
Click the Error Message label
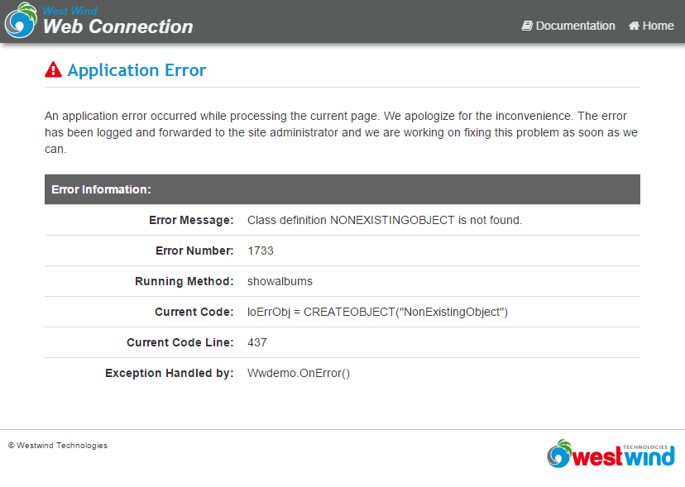coord(191,220)
